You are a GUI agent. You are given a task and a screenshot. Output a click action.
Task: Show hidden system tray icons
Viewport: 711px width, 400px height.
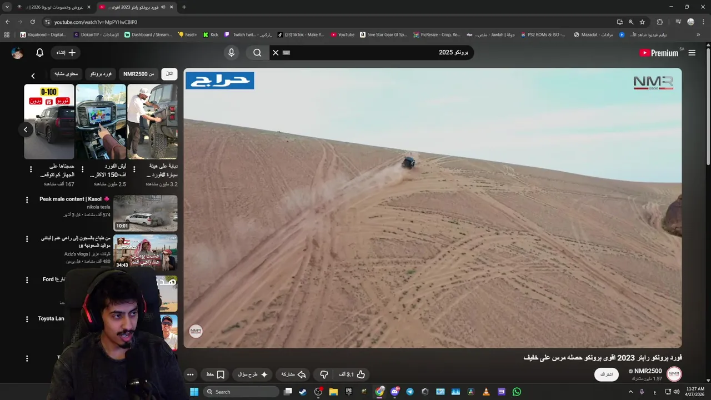(x=630, y=392)
